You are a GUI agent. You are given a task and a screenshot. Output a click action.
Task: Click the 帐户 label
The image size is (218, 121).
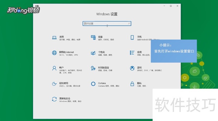click(62, 68)
